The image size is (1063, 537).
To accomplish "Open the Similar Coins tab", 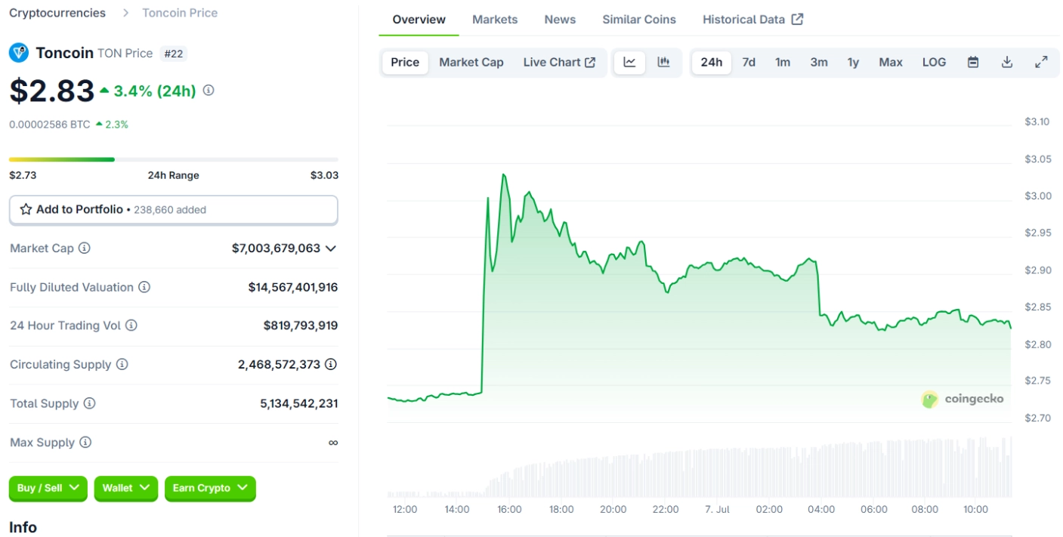I will tap(639, 20).
